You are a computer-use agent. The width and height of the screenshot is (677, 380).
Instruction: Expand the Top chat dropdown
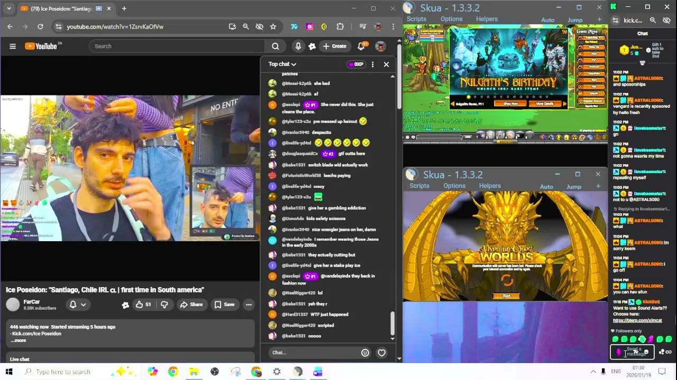[x=282, y=64]
